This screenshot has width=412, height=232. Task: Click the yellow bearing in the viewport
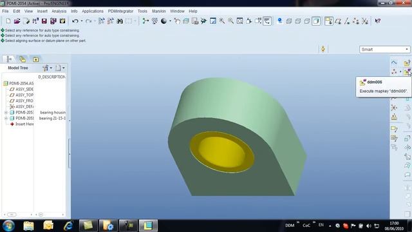(222, 152)
